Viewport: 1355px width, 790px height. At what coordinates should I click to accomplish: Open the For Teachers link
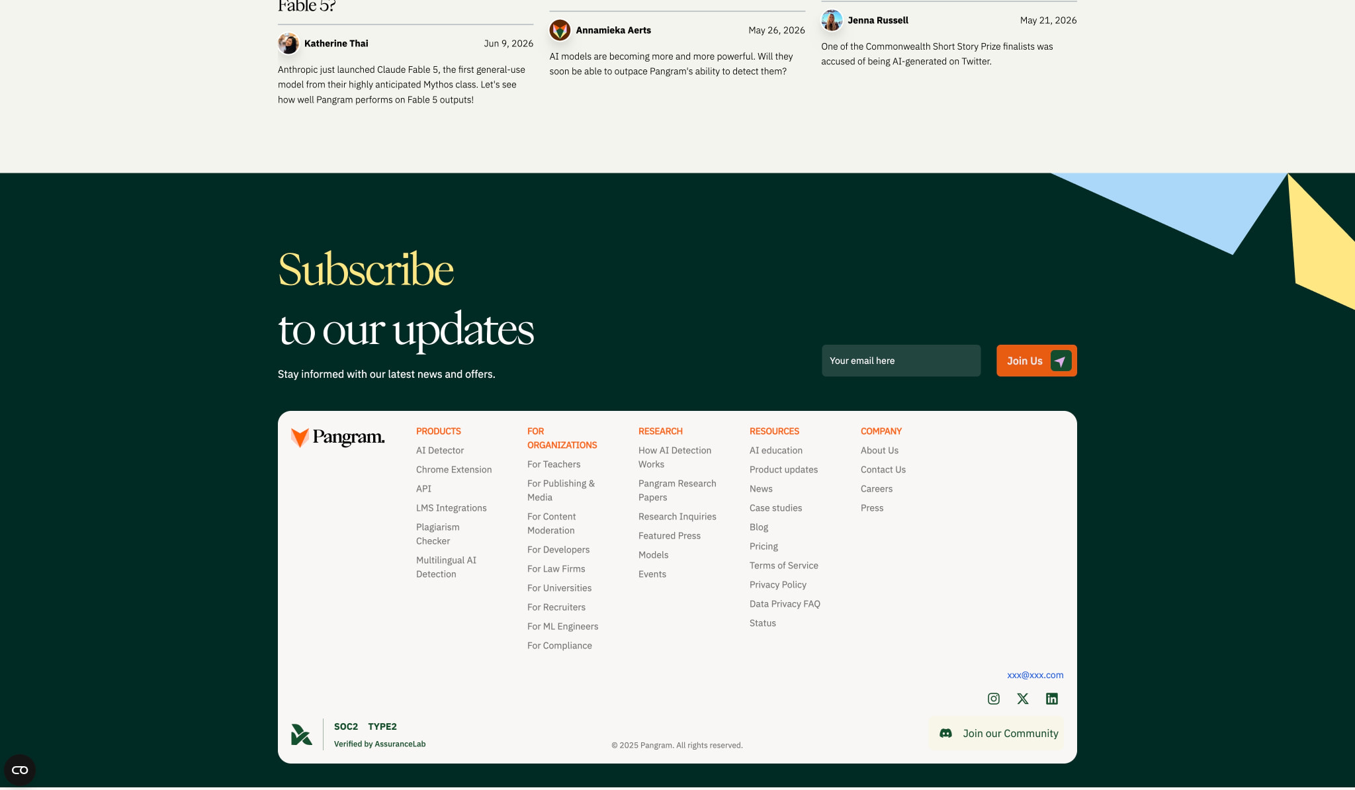click(554, 464)
